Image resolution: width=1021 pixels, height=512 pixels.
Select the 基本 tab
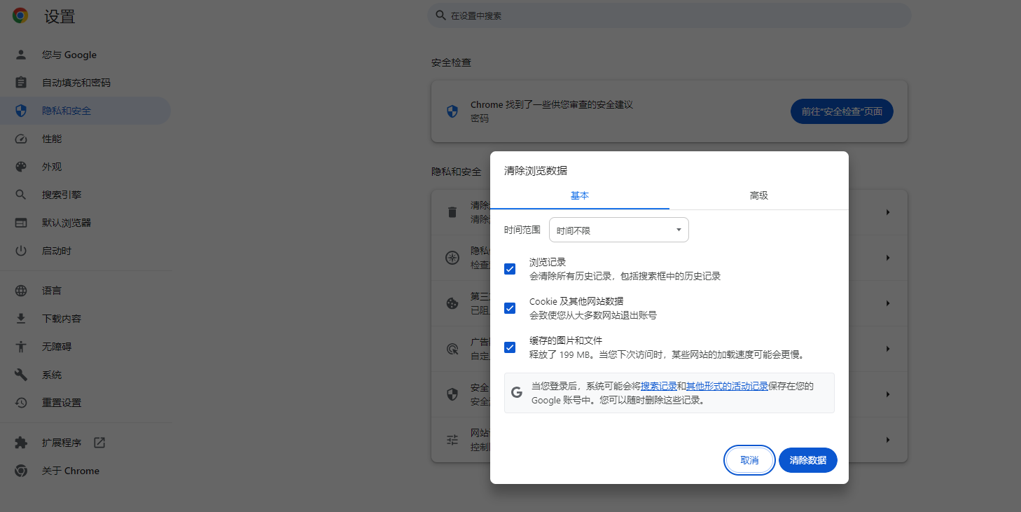(580, 196)
